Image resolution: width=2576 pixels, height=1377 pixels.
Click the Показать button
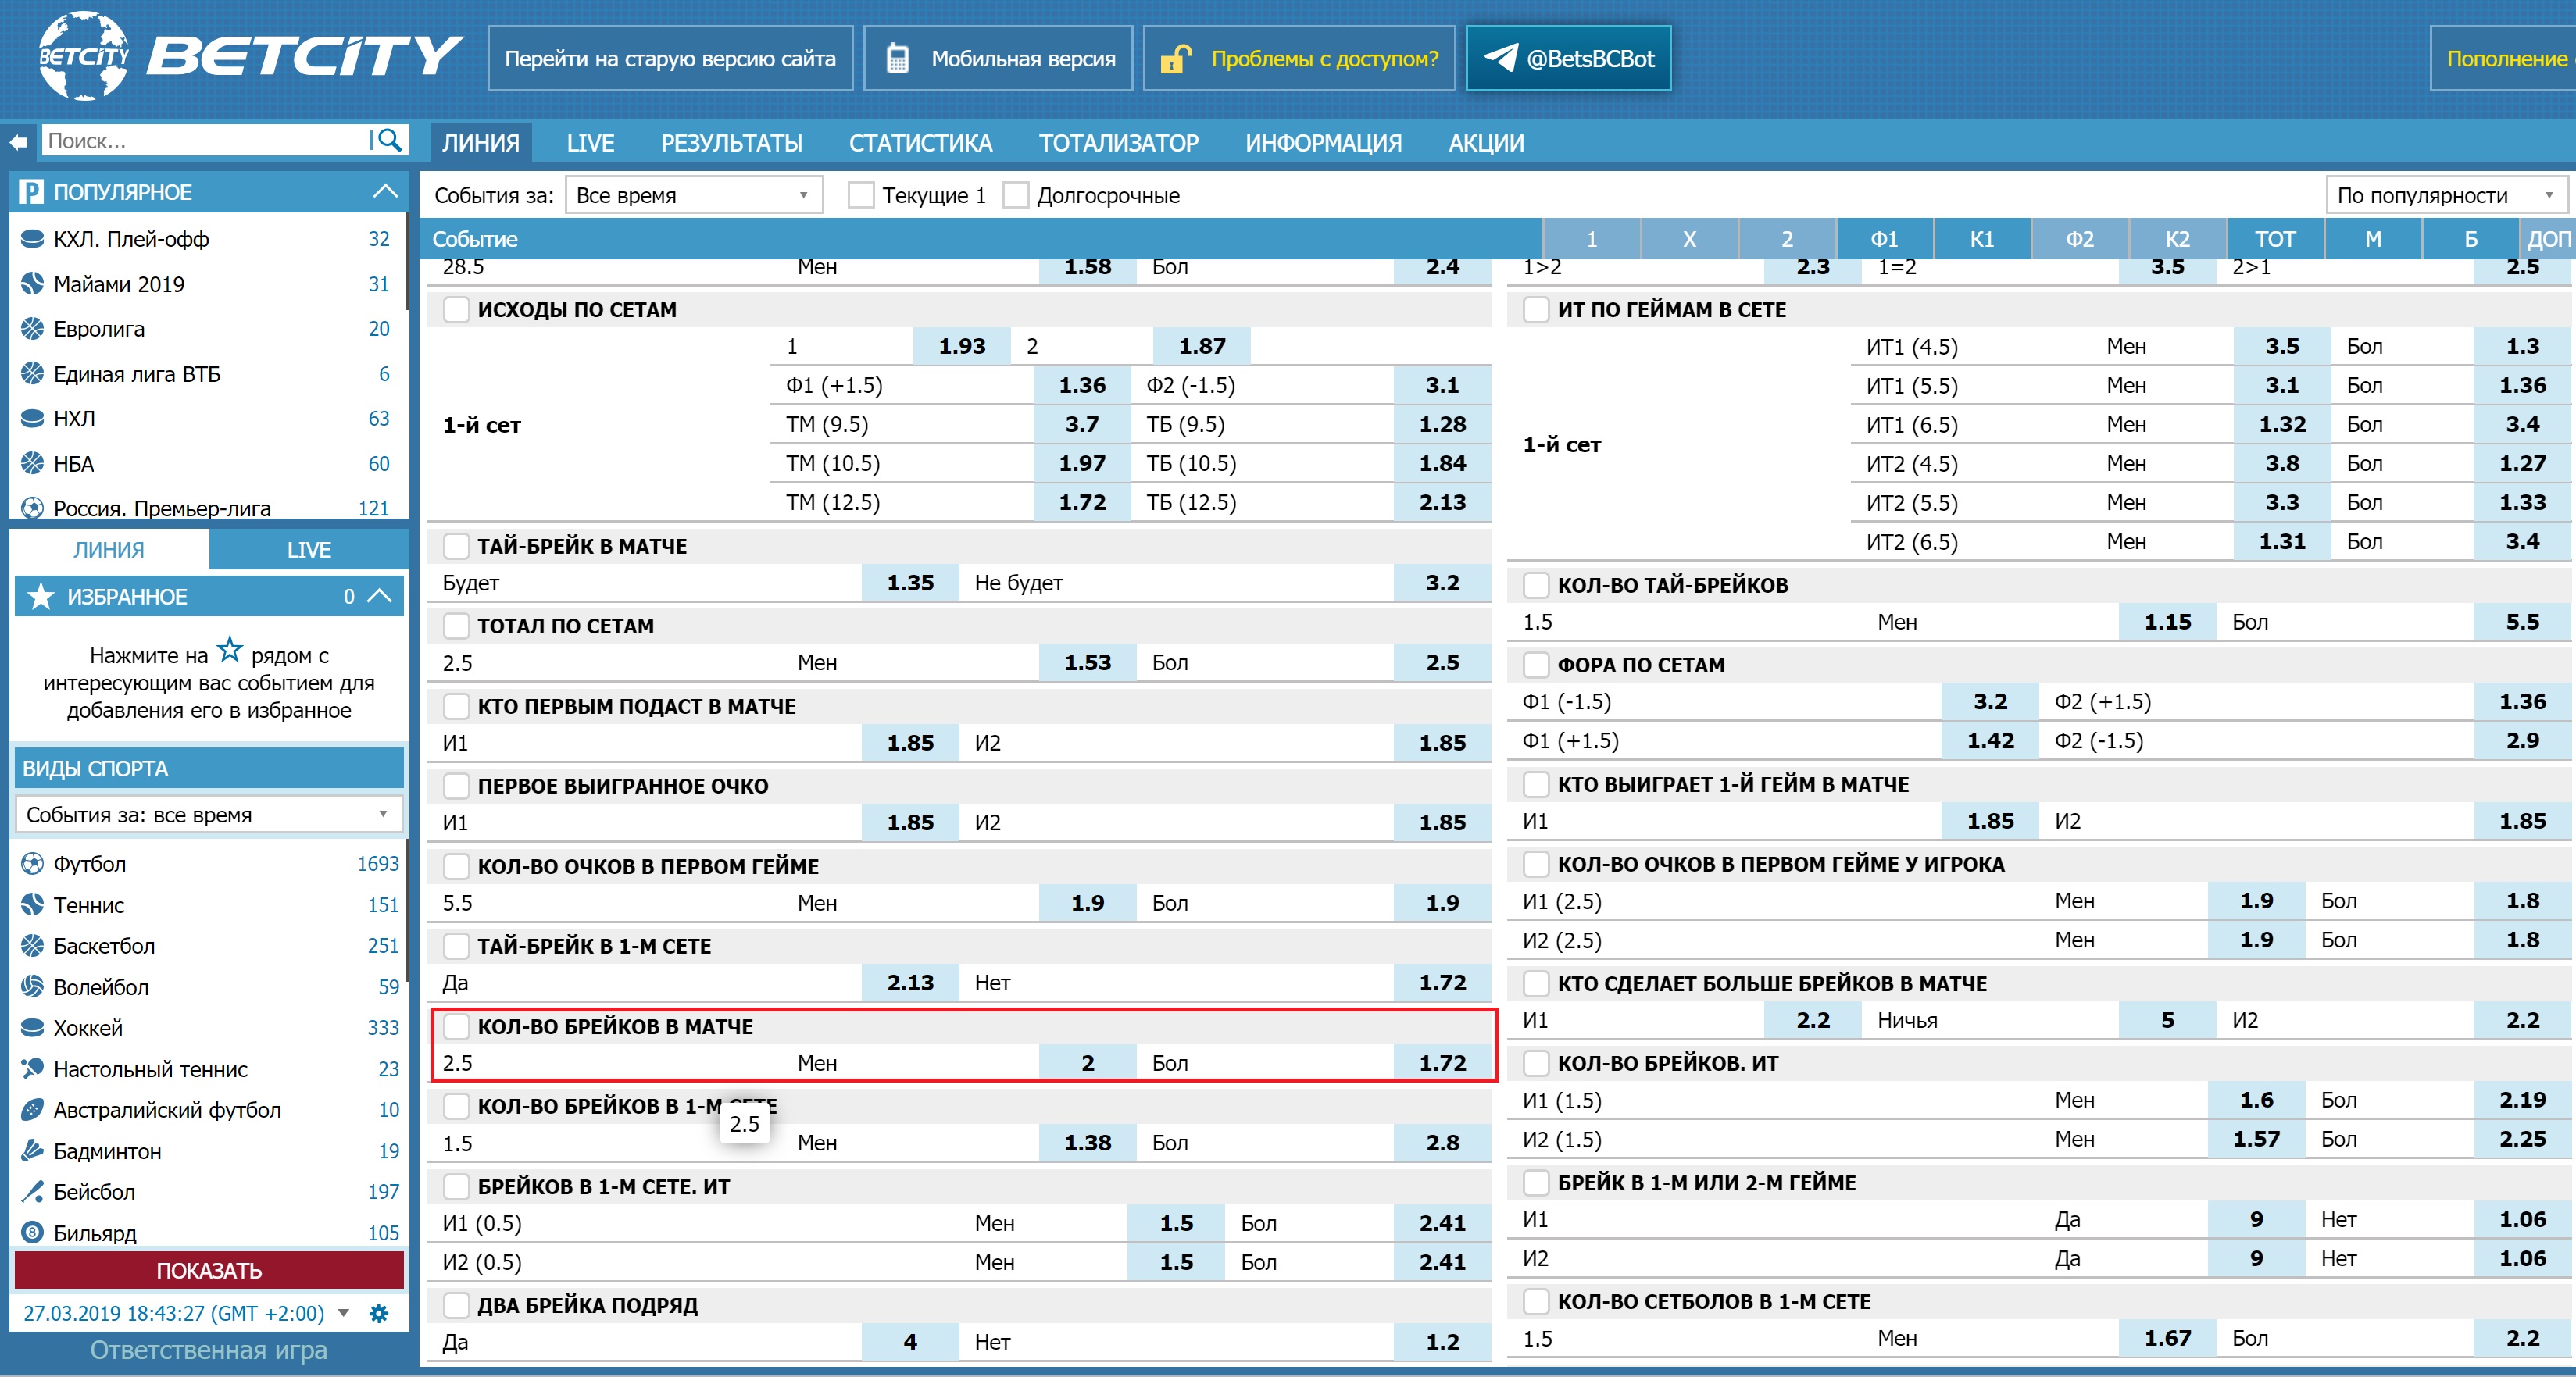pyautogui.click(x=209, y=1270)
